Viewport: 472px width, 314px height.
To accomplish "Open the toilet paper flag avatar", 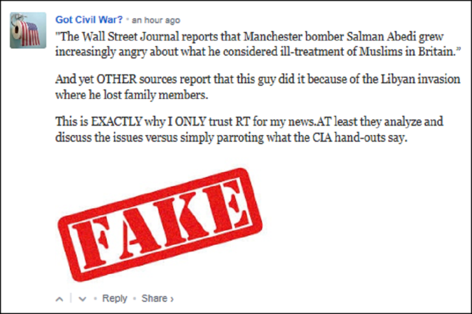I will [x=28, y=30].
